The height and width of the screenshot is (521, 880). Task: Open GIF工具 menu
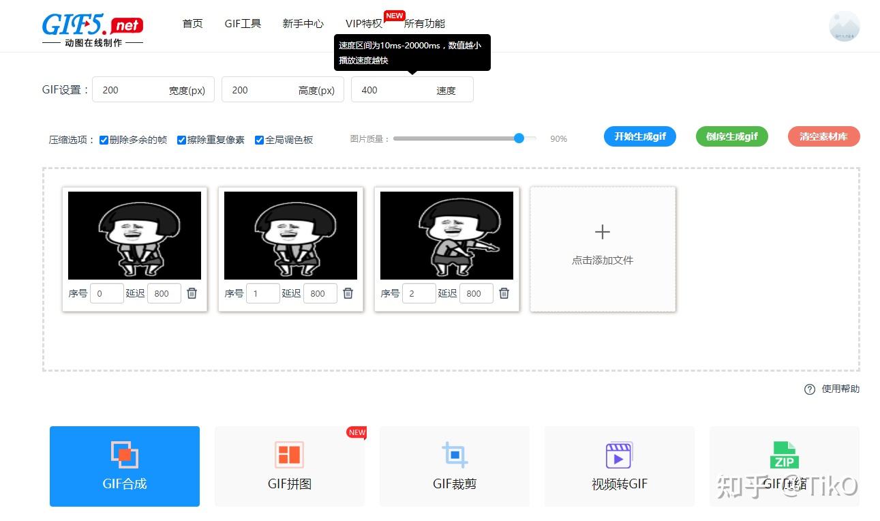point(243,24)
